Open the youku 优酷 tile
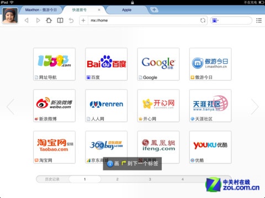The image size is (265, 198). [x=210, y=147]
